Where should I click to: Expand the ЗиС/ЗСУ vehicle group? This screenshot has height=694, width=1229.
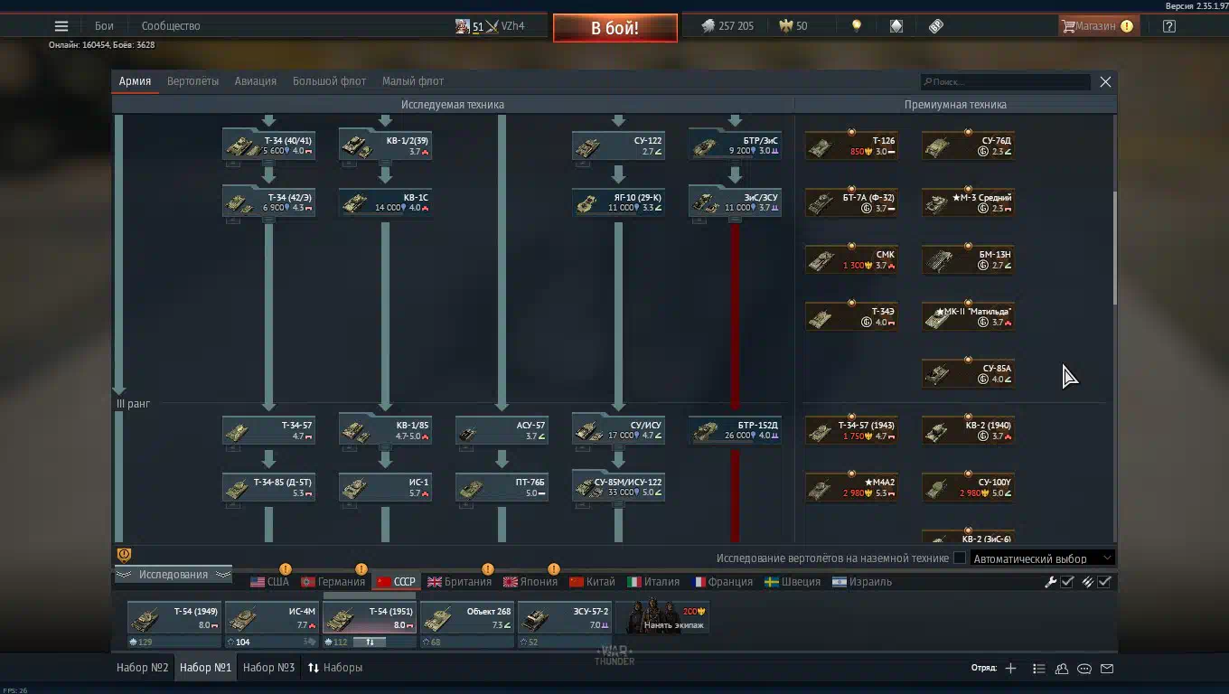coord(735,201)
